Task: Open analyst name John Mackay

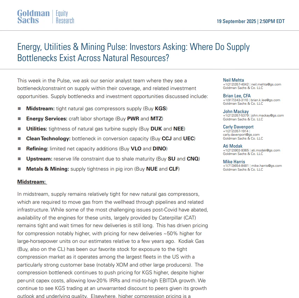Action: 236,111
